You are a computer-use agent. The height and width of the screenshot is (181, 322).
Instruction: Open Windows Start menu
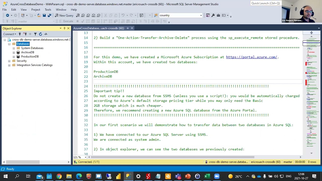click(x=6, y=176)
